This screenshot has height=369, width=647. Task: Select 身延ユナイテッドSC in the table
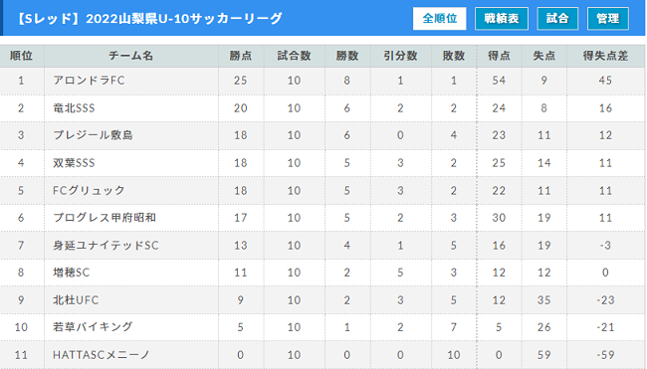[106, 246]
